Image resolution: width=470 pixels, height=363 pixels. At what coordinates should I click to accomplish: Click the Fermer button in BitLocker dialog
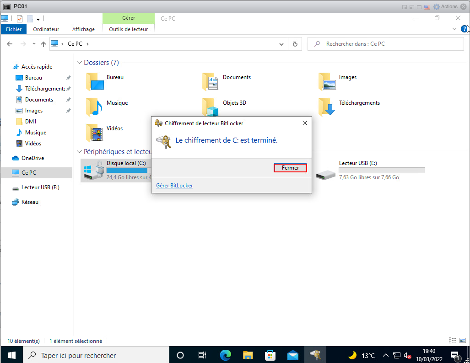pos(290,168)
